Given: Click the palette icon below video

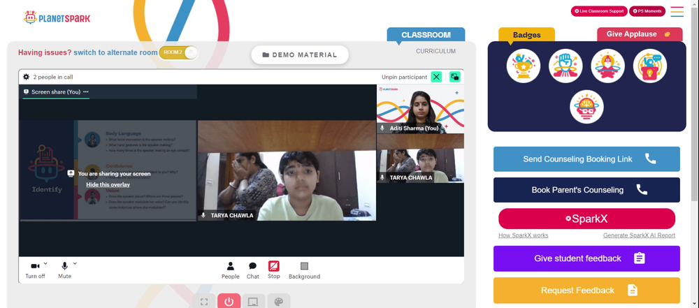Looking at the screenshot, I should pyautogui.click(x=279, y=302).
